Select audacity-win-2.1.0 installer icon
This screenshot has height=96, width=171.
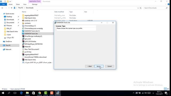click(23, 21)
